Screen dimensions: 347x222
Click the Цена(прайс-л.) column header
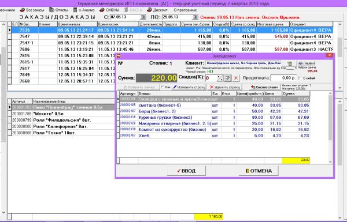coord(250,93)
